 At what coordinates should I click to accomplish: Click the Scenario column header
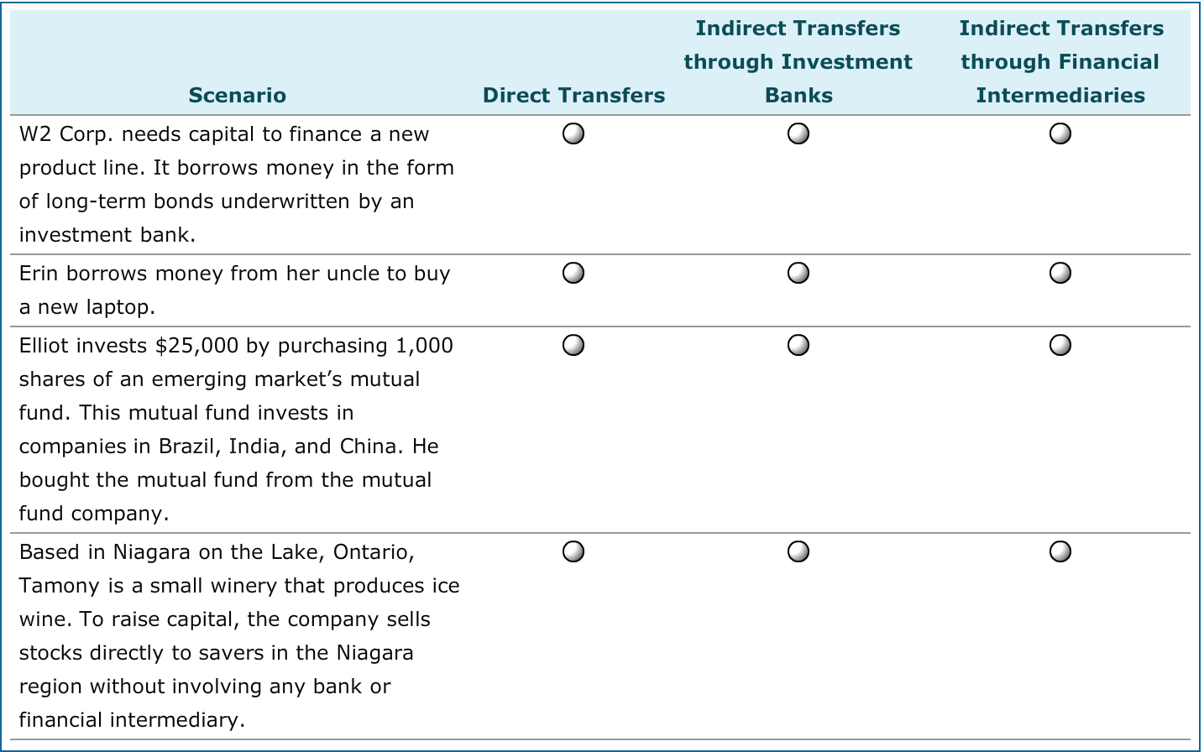pos(238,95)
